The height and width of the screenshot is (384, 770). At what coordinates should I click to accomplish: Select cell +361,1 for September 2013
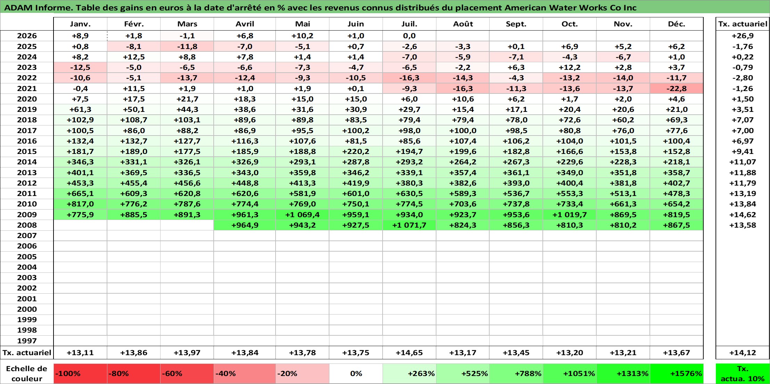pos(516,173)
